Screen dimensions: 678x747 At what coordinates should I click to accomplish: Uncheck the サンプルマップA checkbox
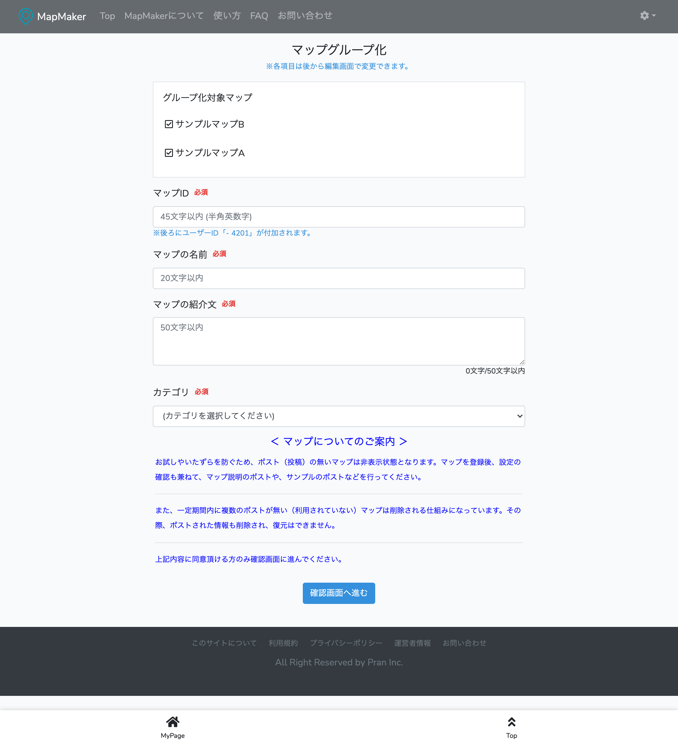pyautogui.click(x=169, y=153)
